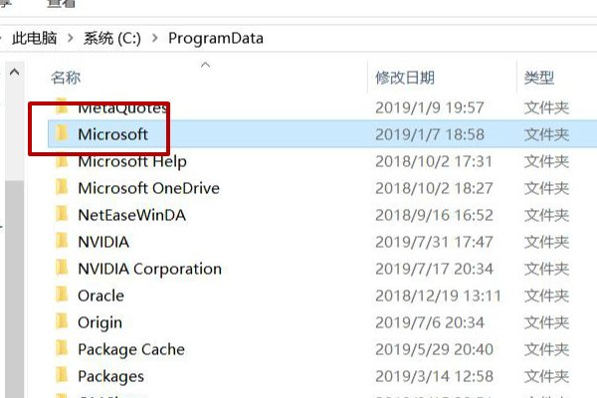
Task: Sort by the 修改日期 column header
Action: coord(406,78)
